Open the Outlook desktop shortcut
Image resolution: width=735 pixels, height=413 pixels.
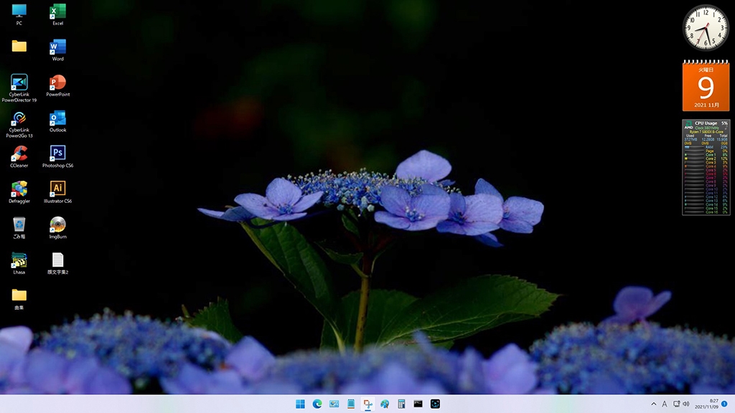click(x=57, y=122)
